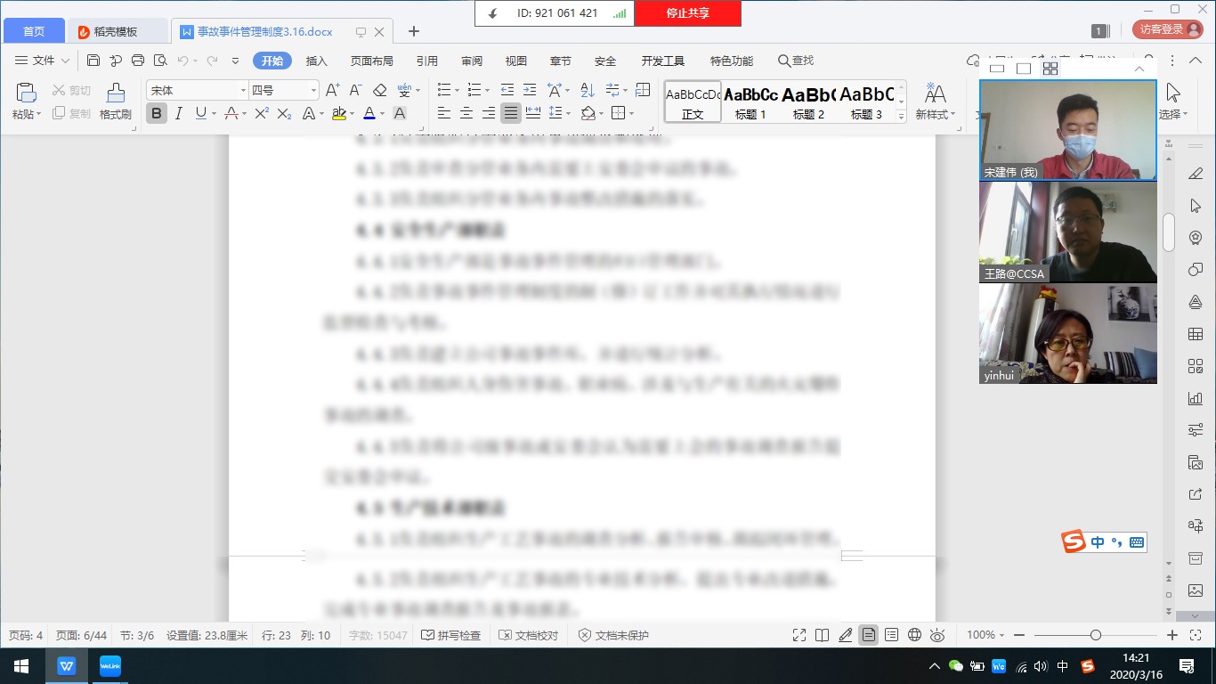Toggle justified text alignment
This screenshot has width=1216, height=684.
click(x=510, y=113)
